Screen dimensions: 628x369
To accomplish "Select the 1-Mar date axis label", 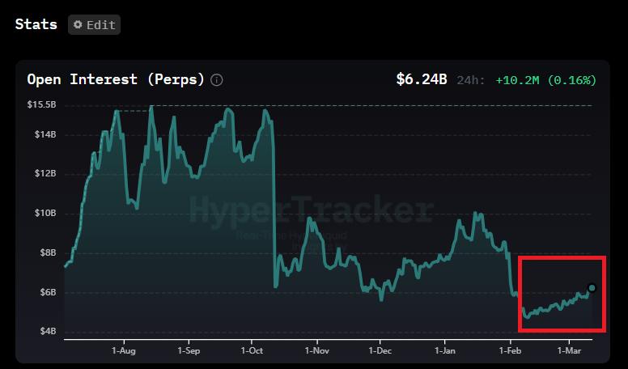I will click(x=569, y=351).
